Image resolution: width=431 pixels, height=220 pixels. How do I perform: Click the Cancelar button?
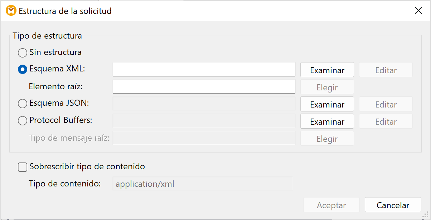click(x=393, y=205)
